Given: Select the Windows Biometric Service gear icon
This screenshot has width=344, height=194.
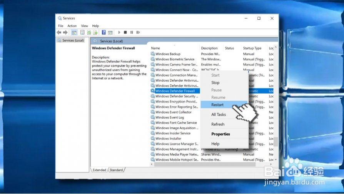Looking at the screenshot, I should [153, 59].
